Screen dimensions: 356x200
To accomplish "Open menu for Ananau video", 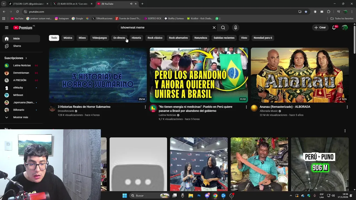I will click(347, 107).
